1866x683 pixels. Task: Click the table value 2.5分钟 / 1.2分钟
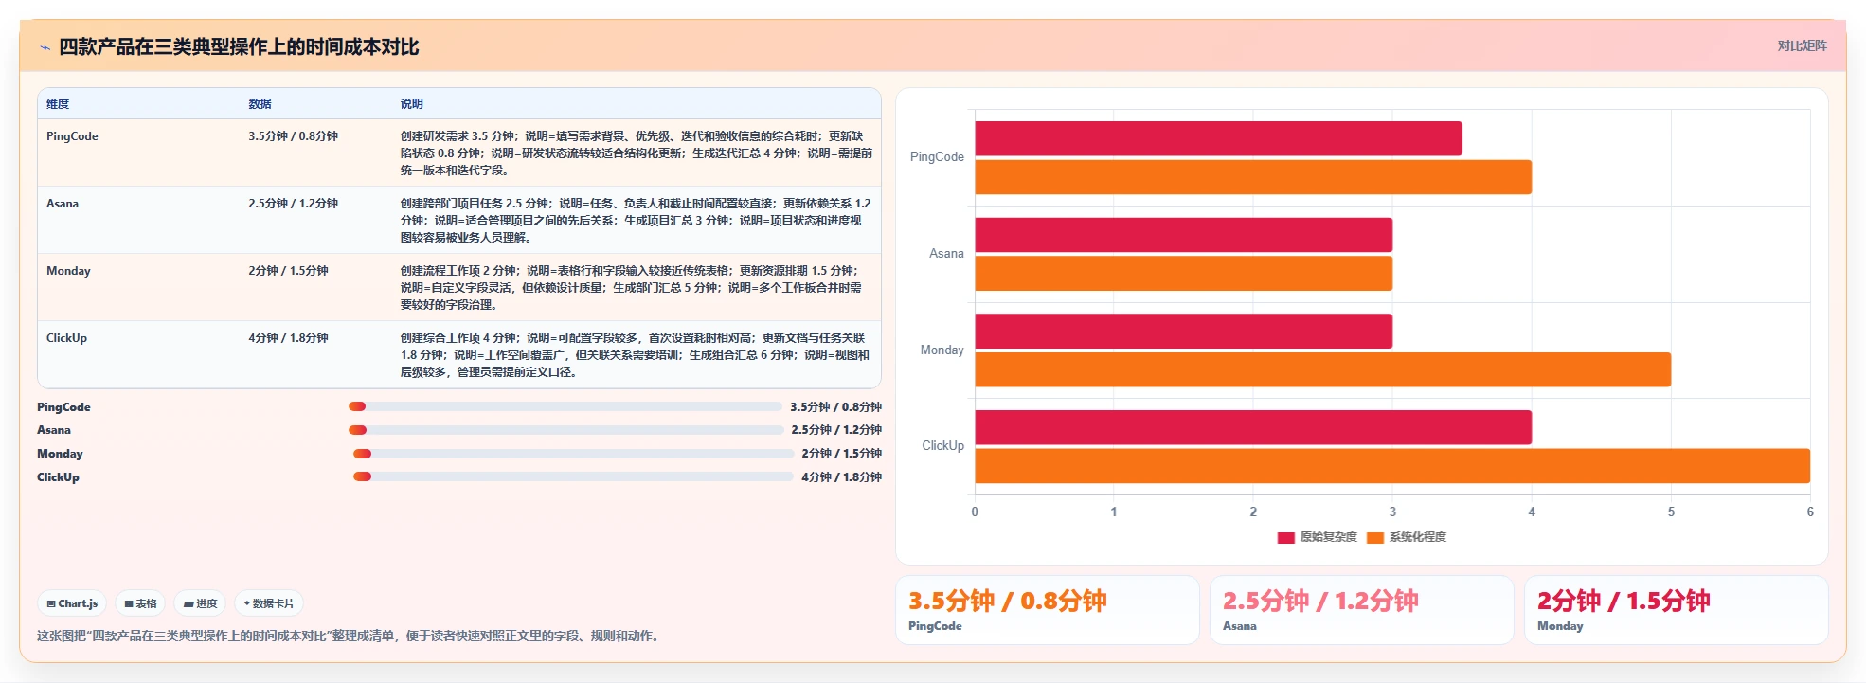pyautogui.click(x=294, y=204)
